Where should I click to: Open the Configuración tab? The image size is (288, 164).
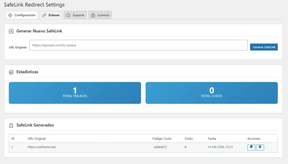[22, 15]
